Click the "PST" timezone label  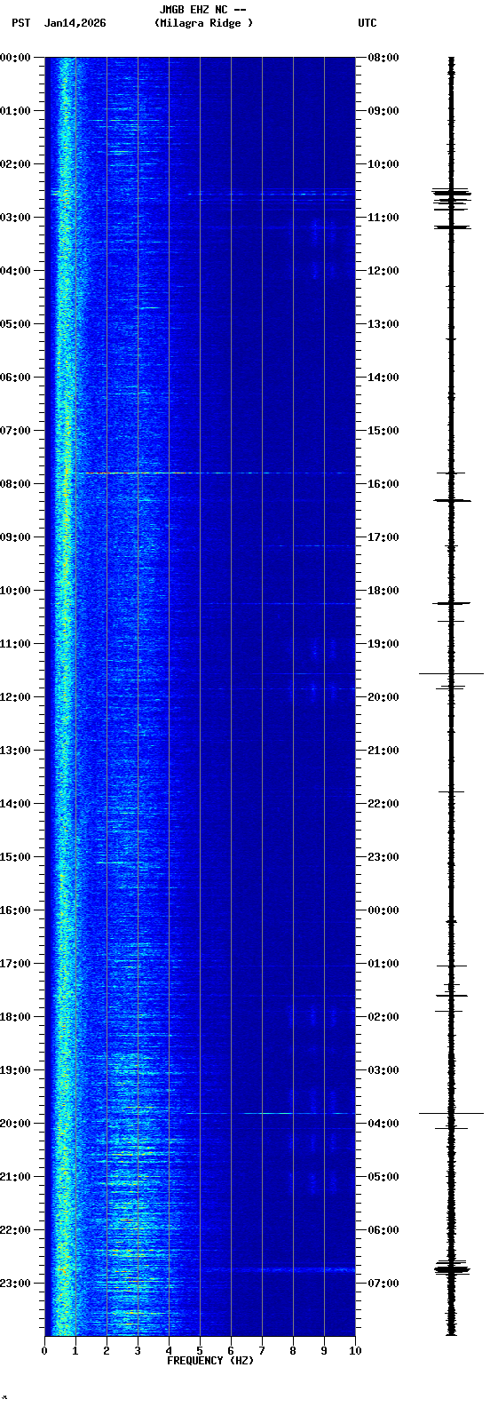(x=20, y=23)
